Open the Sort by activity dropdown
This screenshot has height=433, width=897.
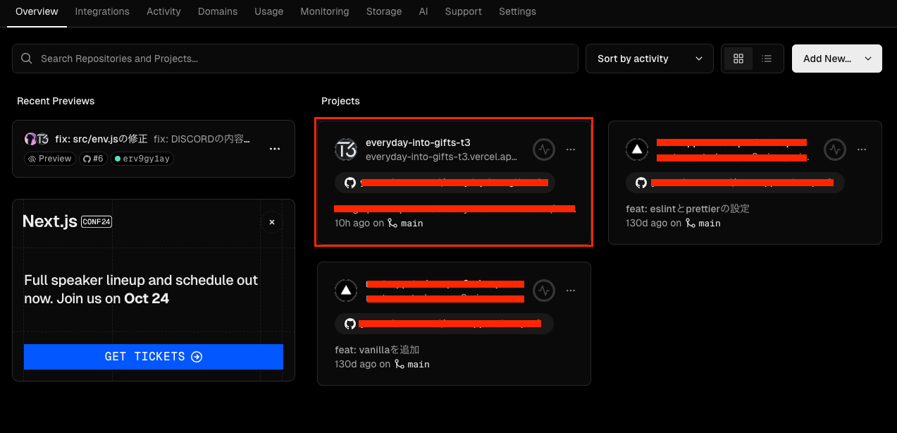pos(650,59)
